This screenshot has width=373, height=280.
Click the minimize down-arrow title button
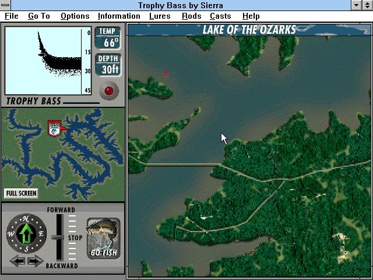tap(356, 5)
